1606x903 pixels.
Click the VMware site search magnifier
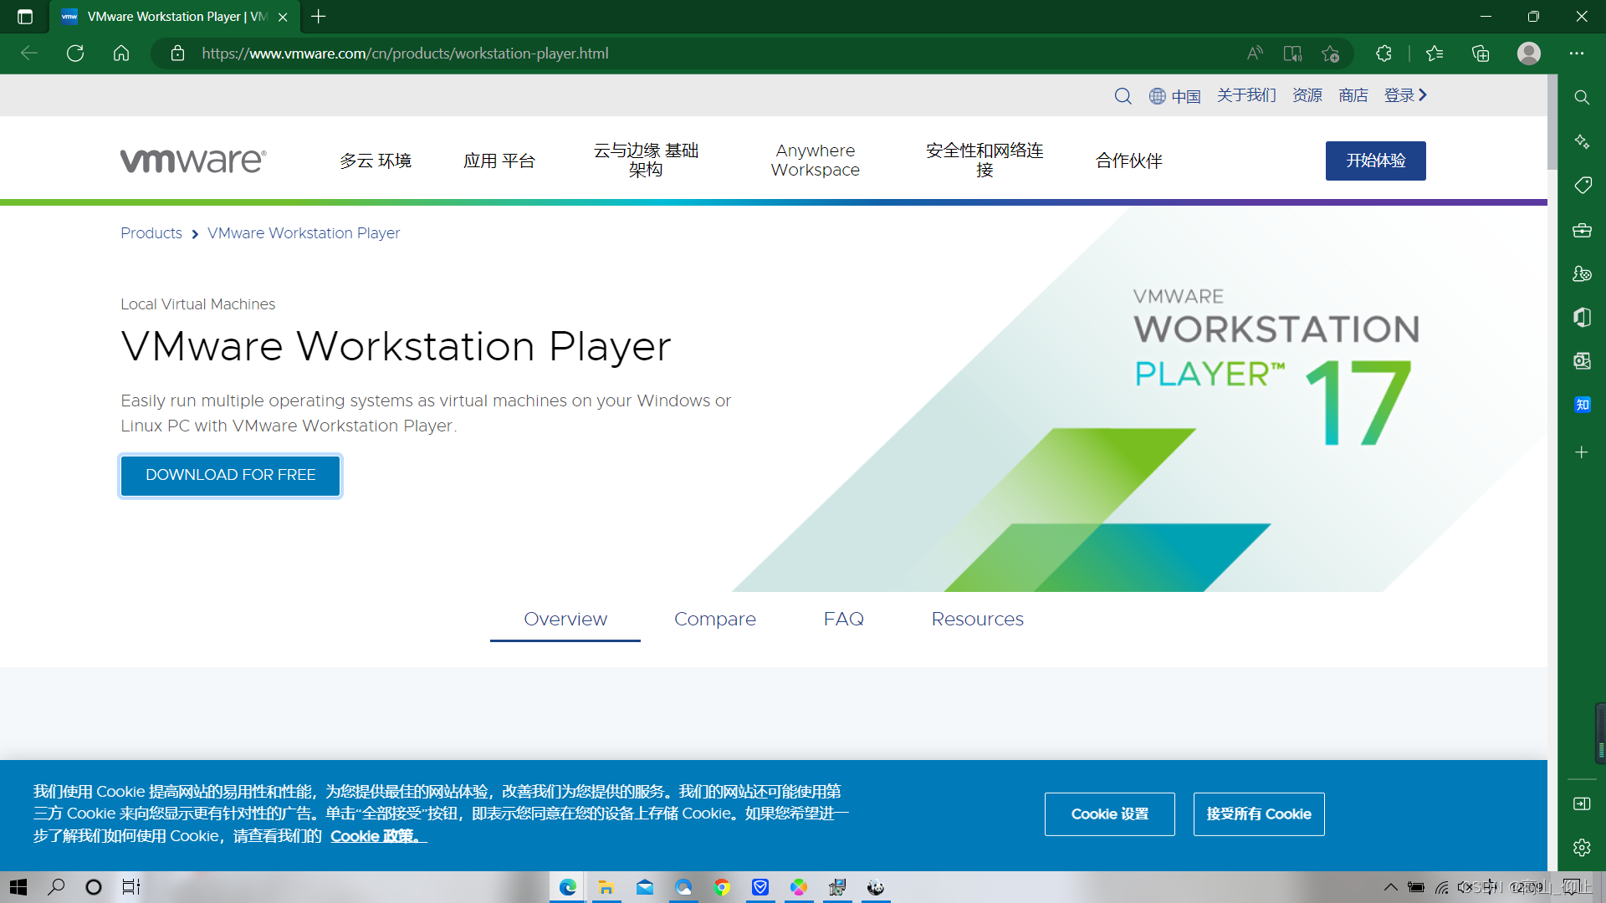coord(1123,96)
